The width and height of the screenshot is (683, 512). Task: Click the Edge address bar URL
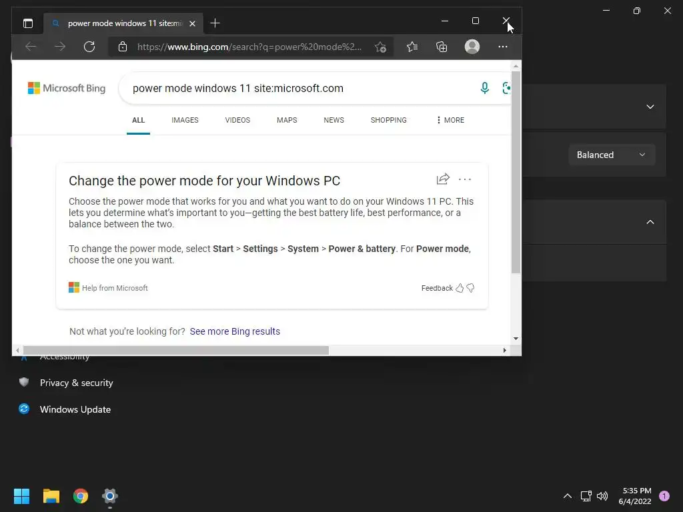click(249, 47)
